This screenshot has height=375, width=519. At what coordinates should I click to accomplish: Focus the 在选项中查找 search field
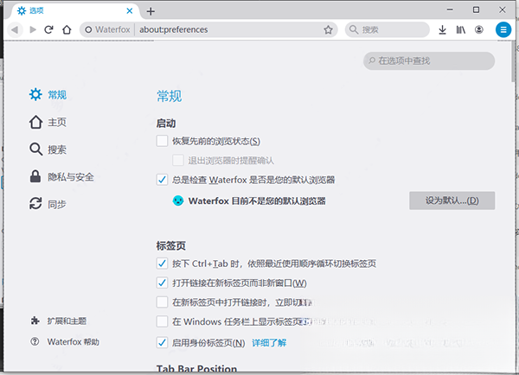point(429,60)
